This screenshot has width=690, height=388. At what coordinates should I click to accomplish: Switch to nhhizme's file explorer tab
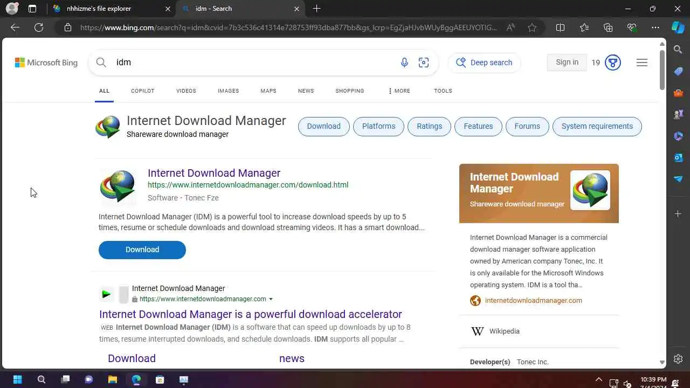click(112, 9)
